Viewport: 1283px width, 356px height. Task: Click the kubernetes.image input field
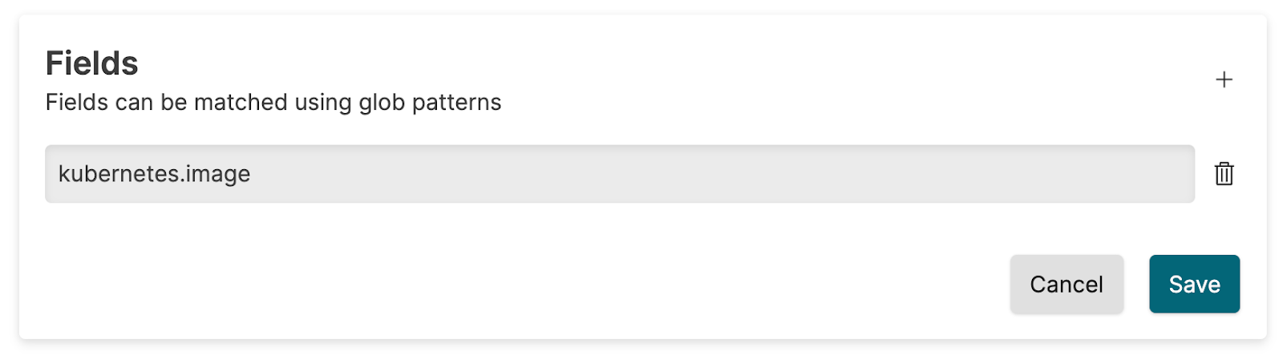pos(619,174)
